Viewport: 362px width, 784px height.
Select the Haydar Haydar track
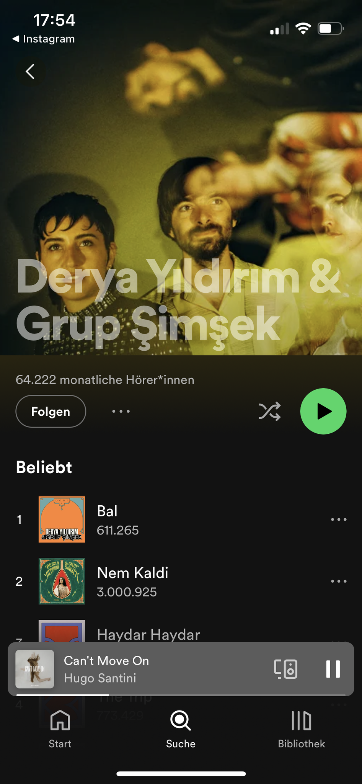pos(148,634)
